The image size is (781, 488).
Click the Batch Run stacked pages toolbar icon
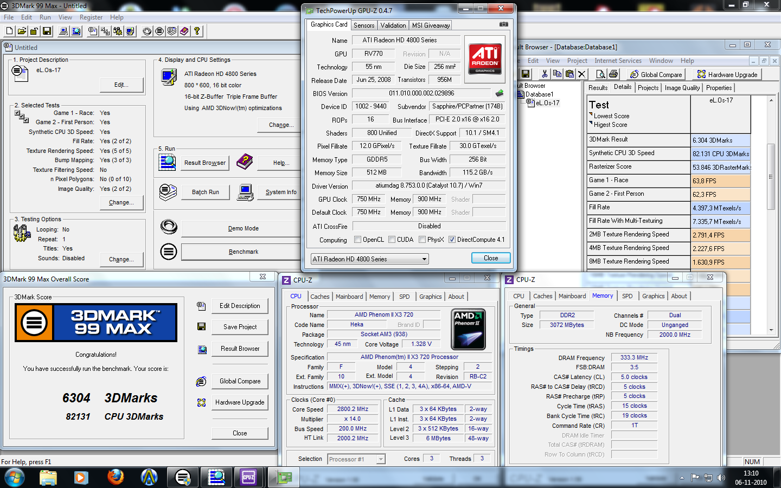coord(172,31)
